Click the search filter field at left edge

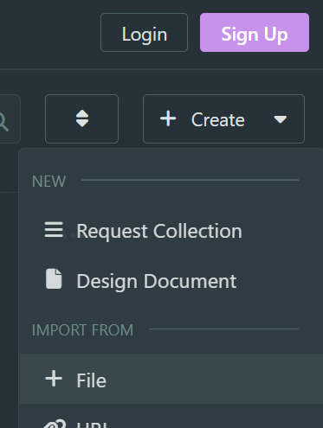click(x=10, y=118)
